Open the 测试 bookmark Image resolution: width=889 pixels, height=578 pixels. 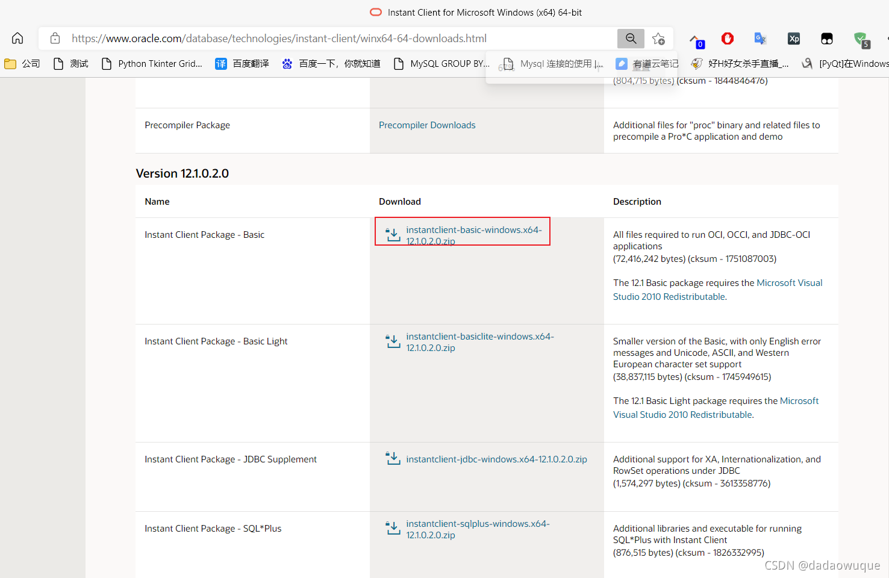coord(70,63)
